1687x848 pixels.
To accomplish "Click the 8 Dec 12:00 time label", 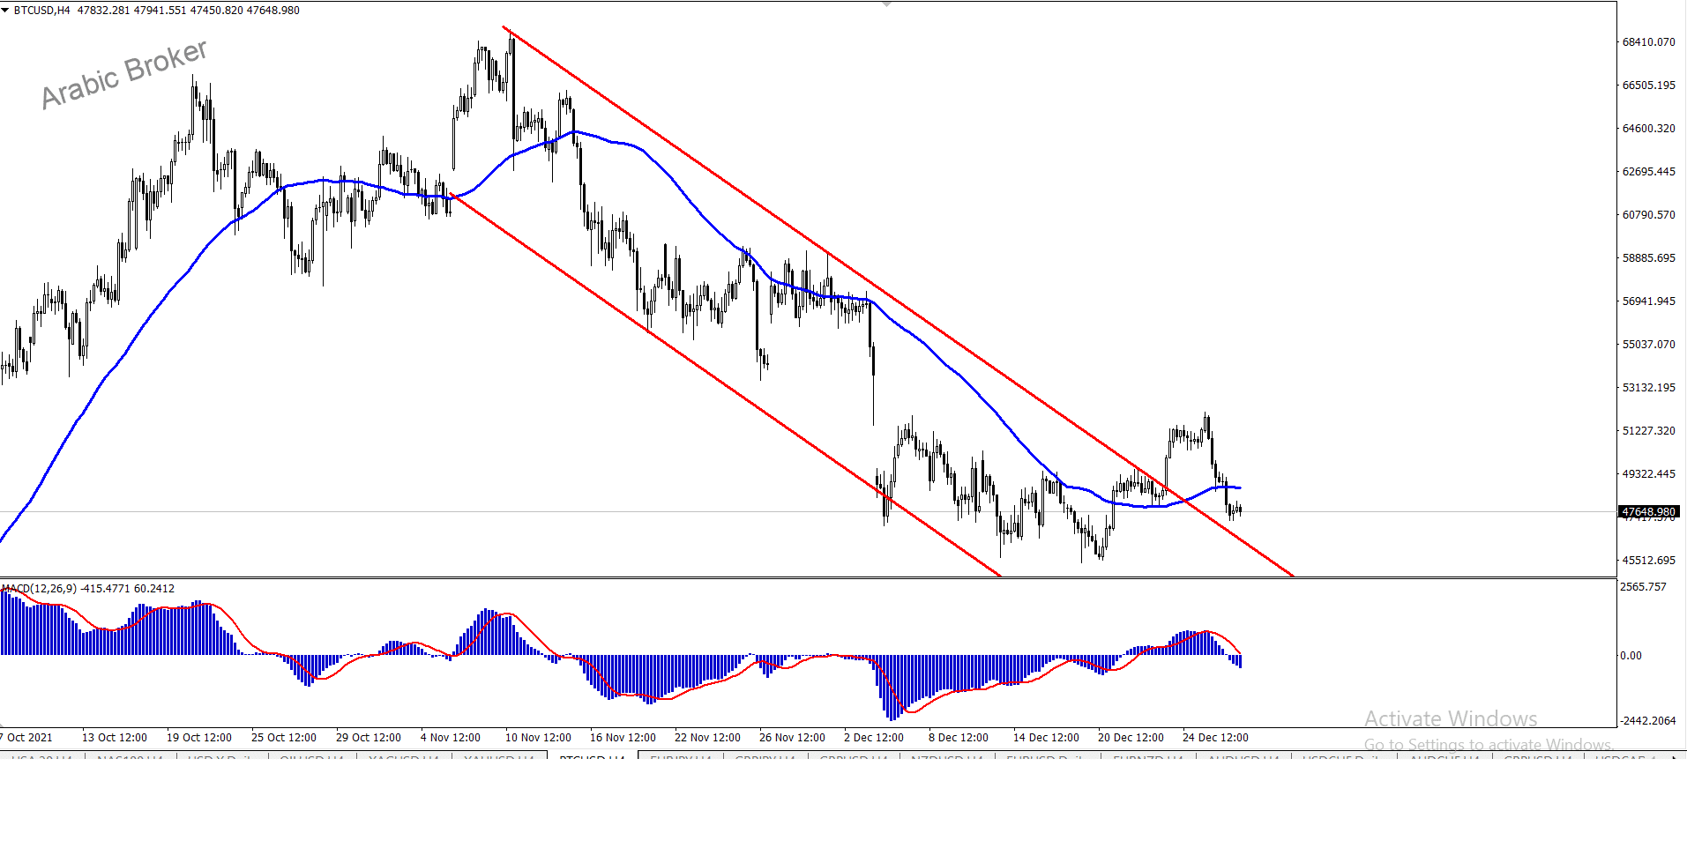I will click(959, 738).
